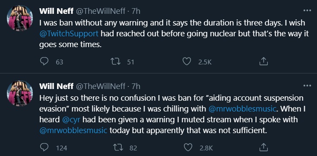Open the @cyr mention link
The width and height of the screenshot is (317, 156).
(x=71, y=120)
